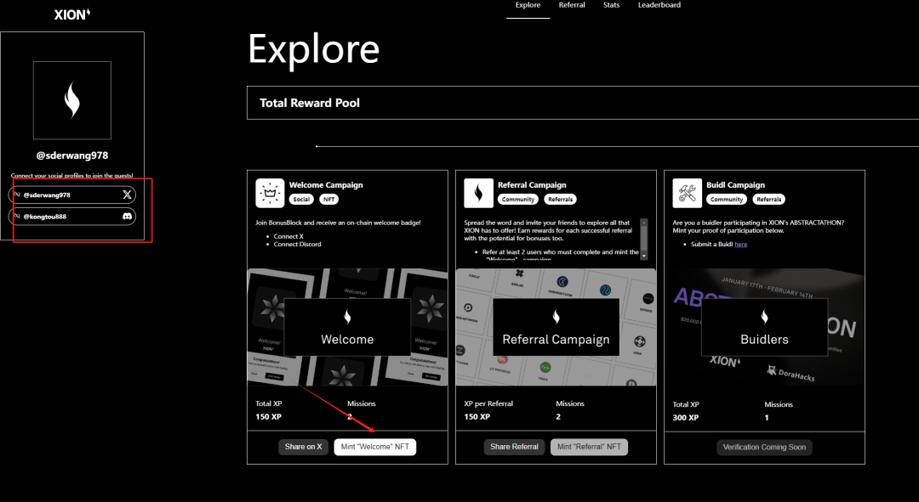
Task: Click the Buidlers banner image
Action: pos(764,328)
